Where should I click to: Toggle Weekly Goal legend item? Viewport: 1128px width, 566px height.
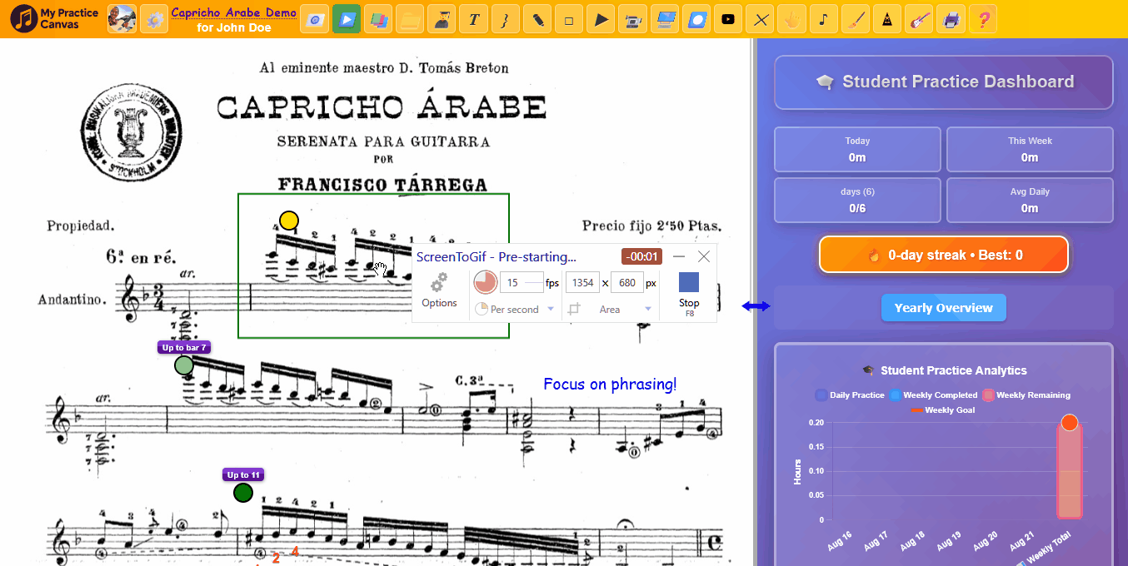point(943,410)
